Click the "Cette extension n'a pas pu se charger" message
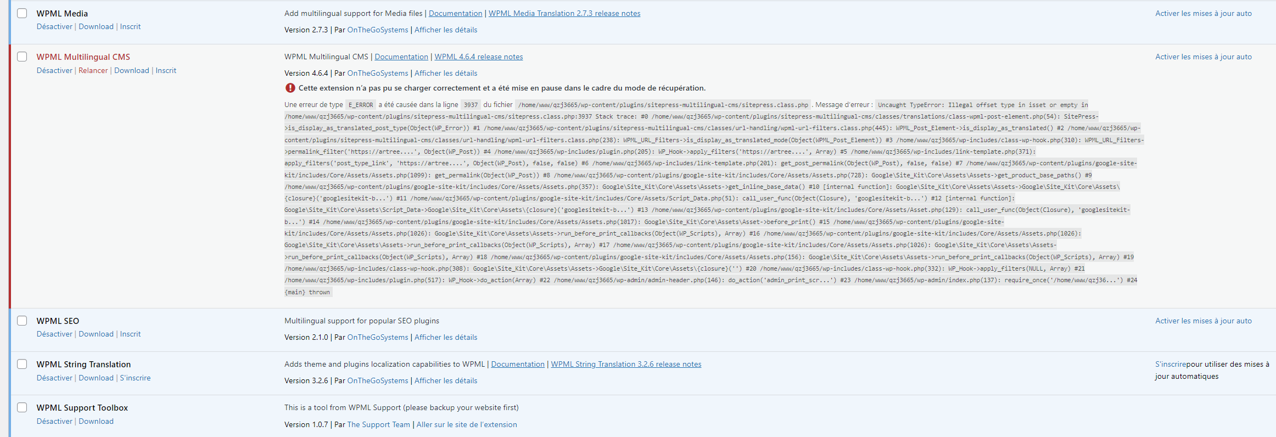Viewport: 1276px width, 437px height. (502, 88)
